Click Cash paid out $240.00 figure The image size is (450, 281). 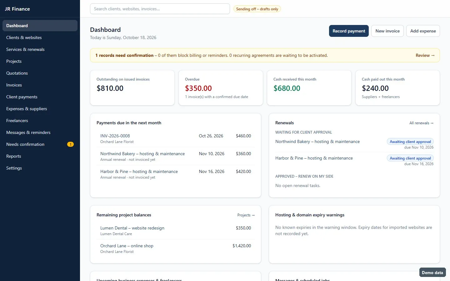pyautogui.click(x=375, y=88)
